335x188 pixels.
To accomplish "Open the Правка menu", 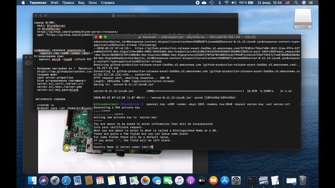I will coord(68,3).
